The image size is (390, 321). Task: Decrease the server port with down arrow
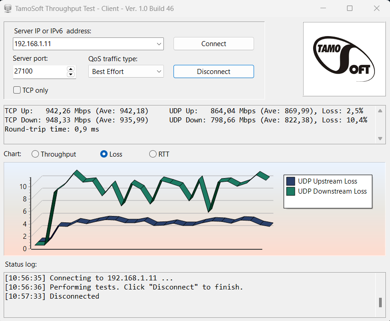(71, 74)
